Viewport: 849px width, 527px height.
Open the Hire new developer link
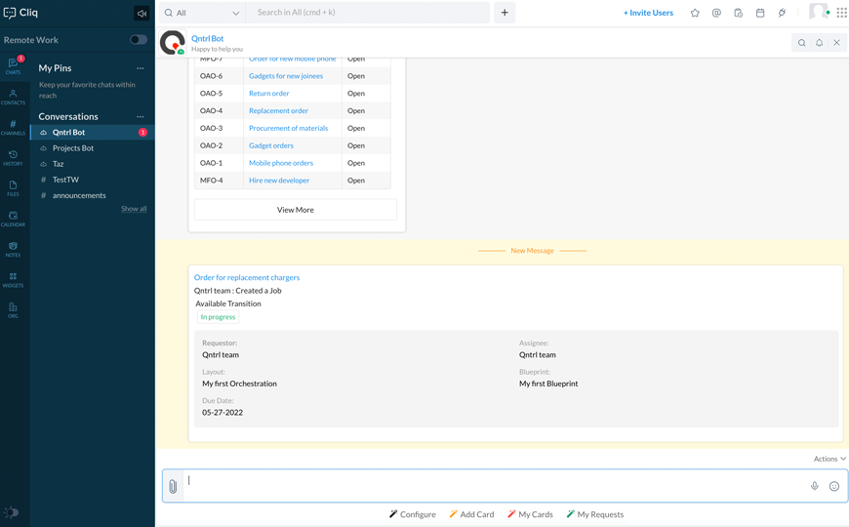[279, 181]
